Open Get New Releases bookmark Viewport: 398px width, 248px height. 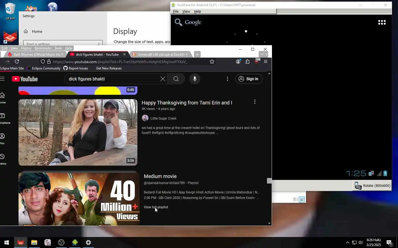tap(109, 68)
